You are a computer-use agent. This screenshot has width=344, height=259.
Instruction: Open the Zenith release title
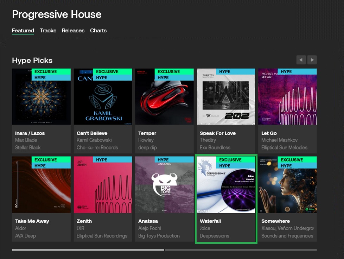click(x=84, y=221)
